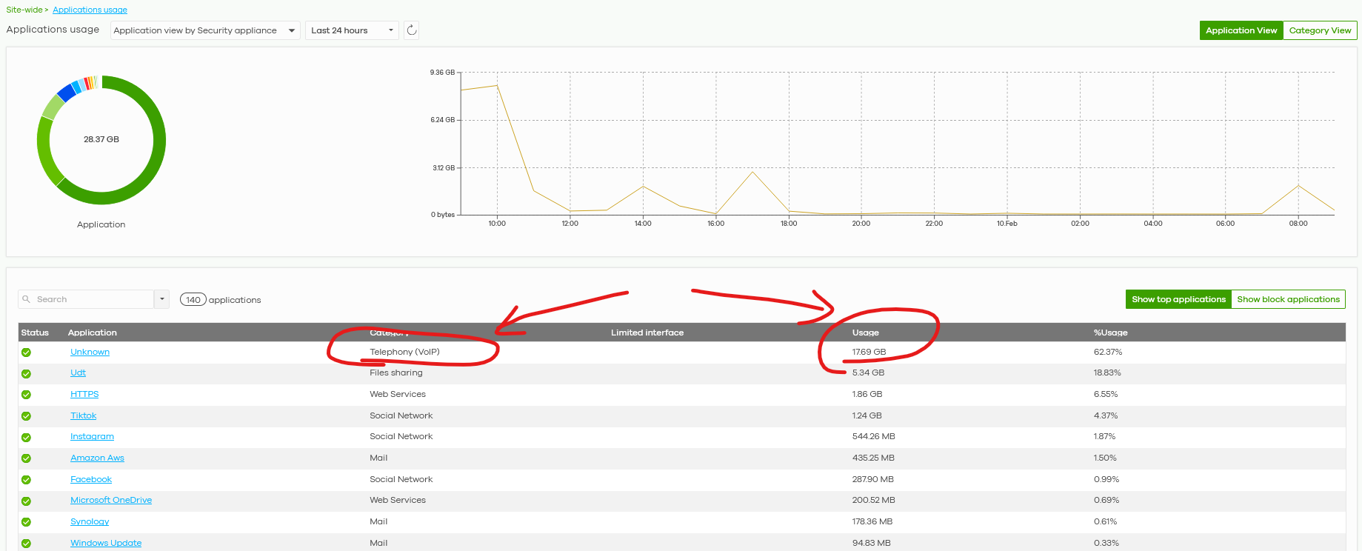This screenshot has height=551, width=1362.
Task: Click status check icon for HTTPS row
Action: [x=26, y=395]
